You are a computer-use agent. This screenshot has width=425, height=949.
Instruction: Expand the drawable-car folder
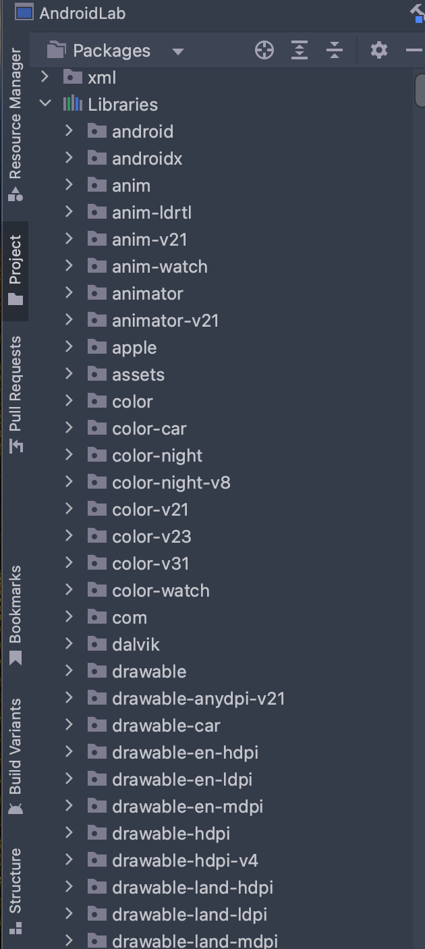(x=69, y=725)
